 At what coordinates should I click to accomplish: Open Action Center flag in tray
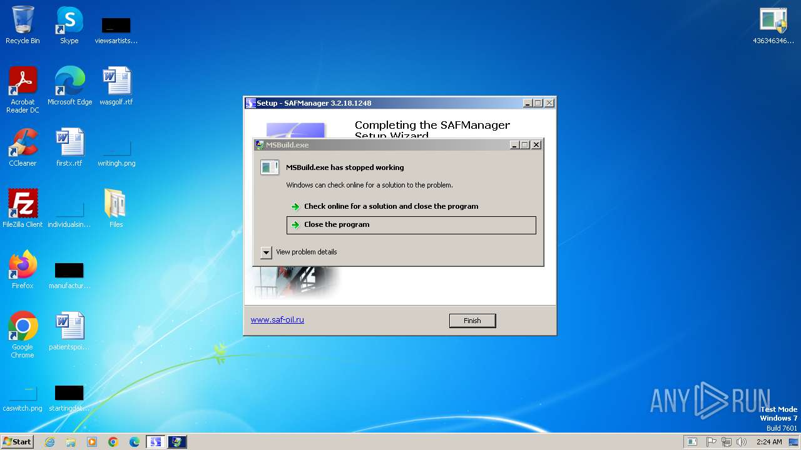711,442
